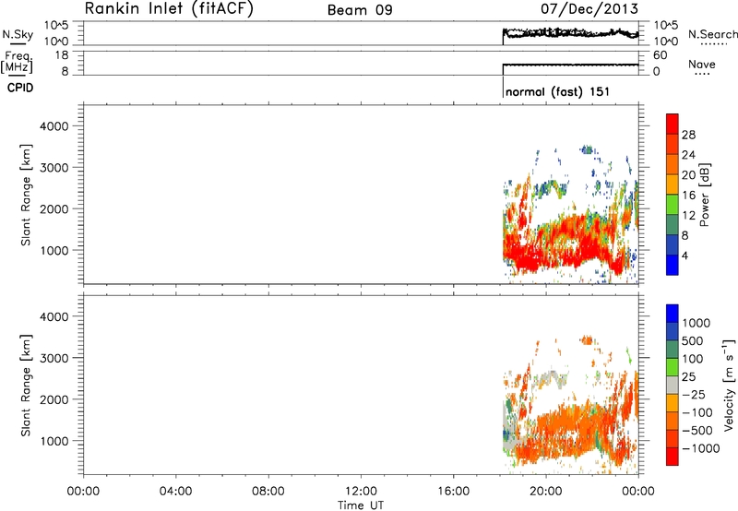Click the 'Time UT' axis title
Viewport: 738px width, 511px height.
(361, 505)
